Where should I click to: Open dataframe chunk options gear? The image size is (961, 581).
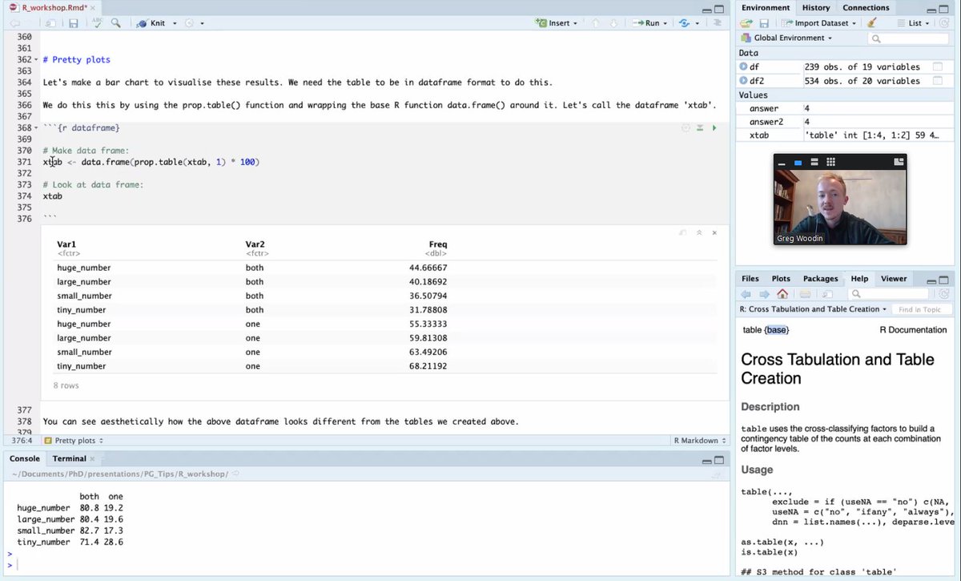tap(686, 128)
